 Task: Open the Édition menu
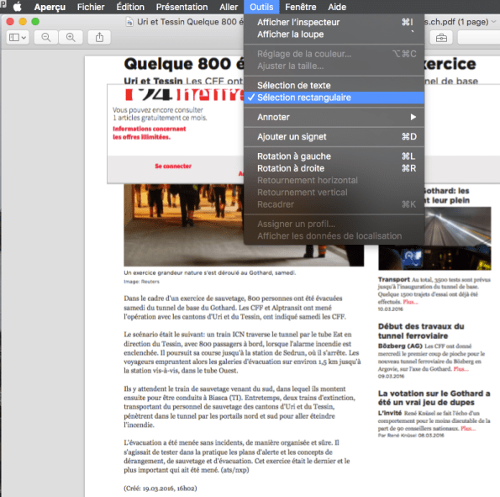(130, 7)
